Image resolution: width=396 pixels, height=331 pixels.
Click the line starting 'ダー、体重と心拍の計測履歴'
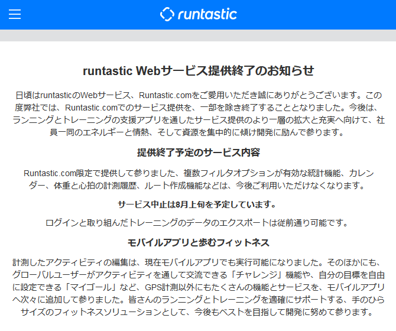pos(198,186)
